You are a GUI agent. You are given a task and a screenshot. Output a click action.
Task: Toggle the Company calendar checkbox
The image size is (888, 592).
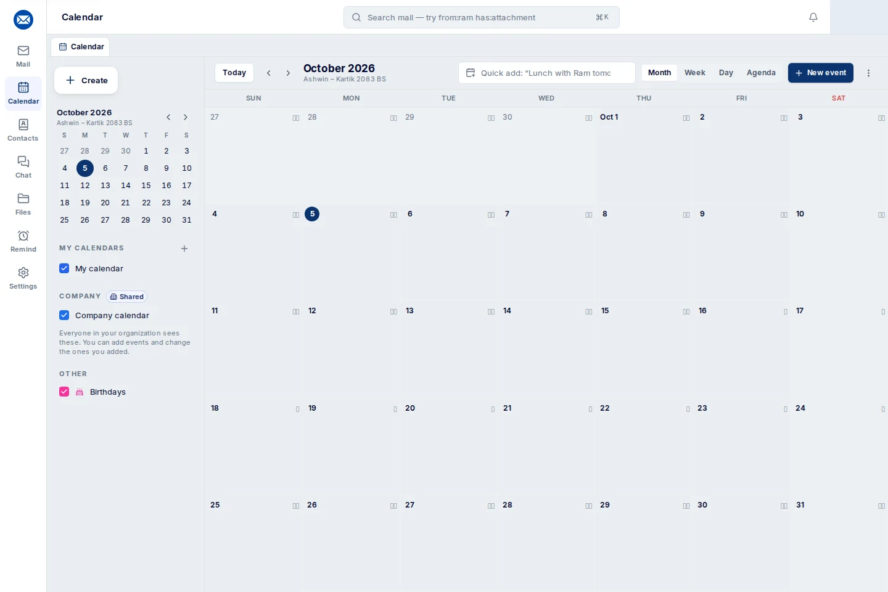point(64,315)
